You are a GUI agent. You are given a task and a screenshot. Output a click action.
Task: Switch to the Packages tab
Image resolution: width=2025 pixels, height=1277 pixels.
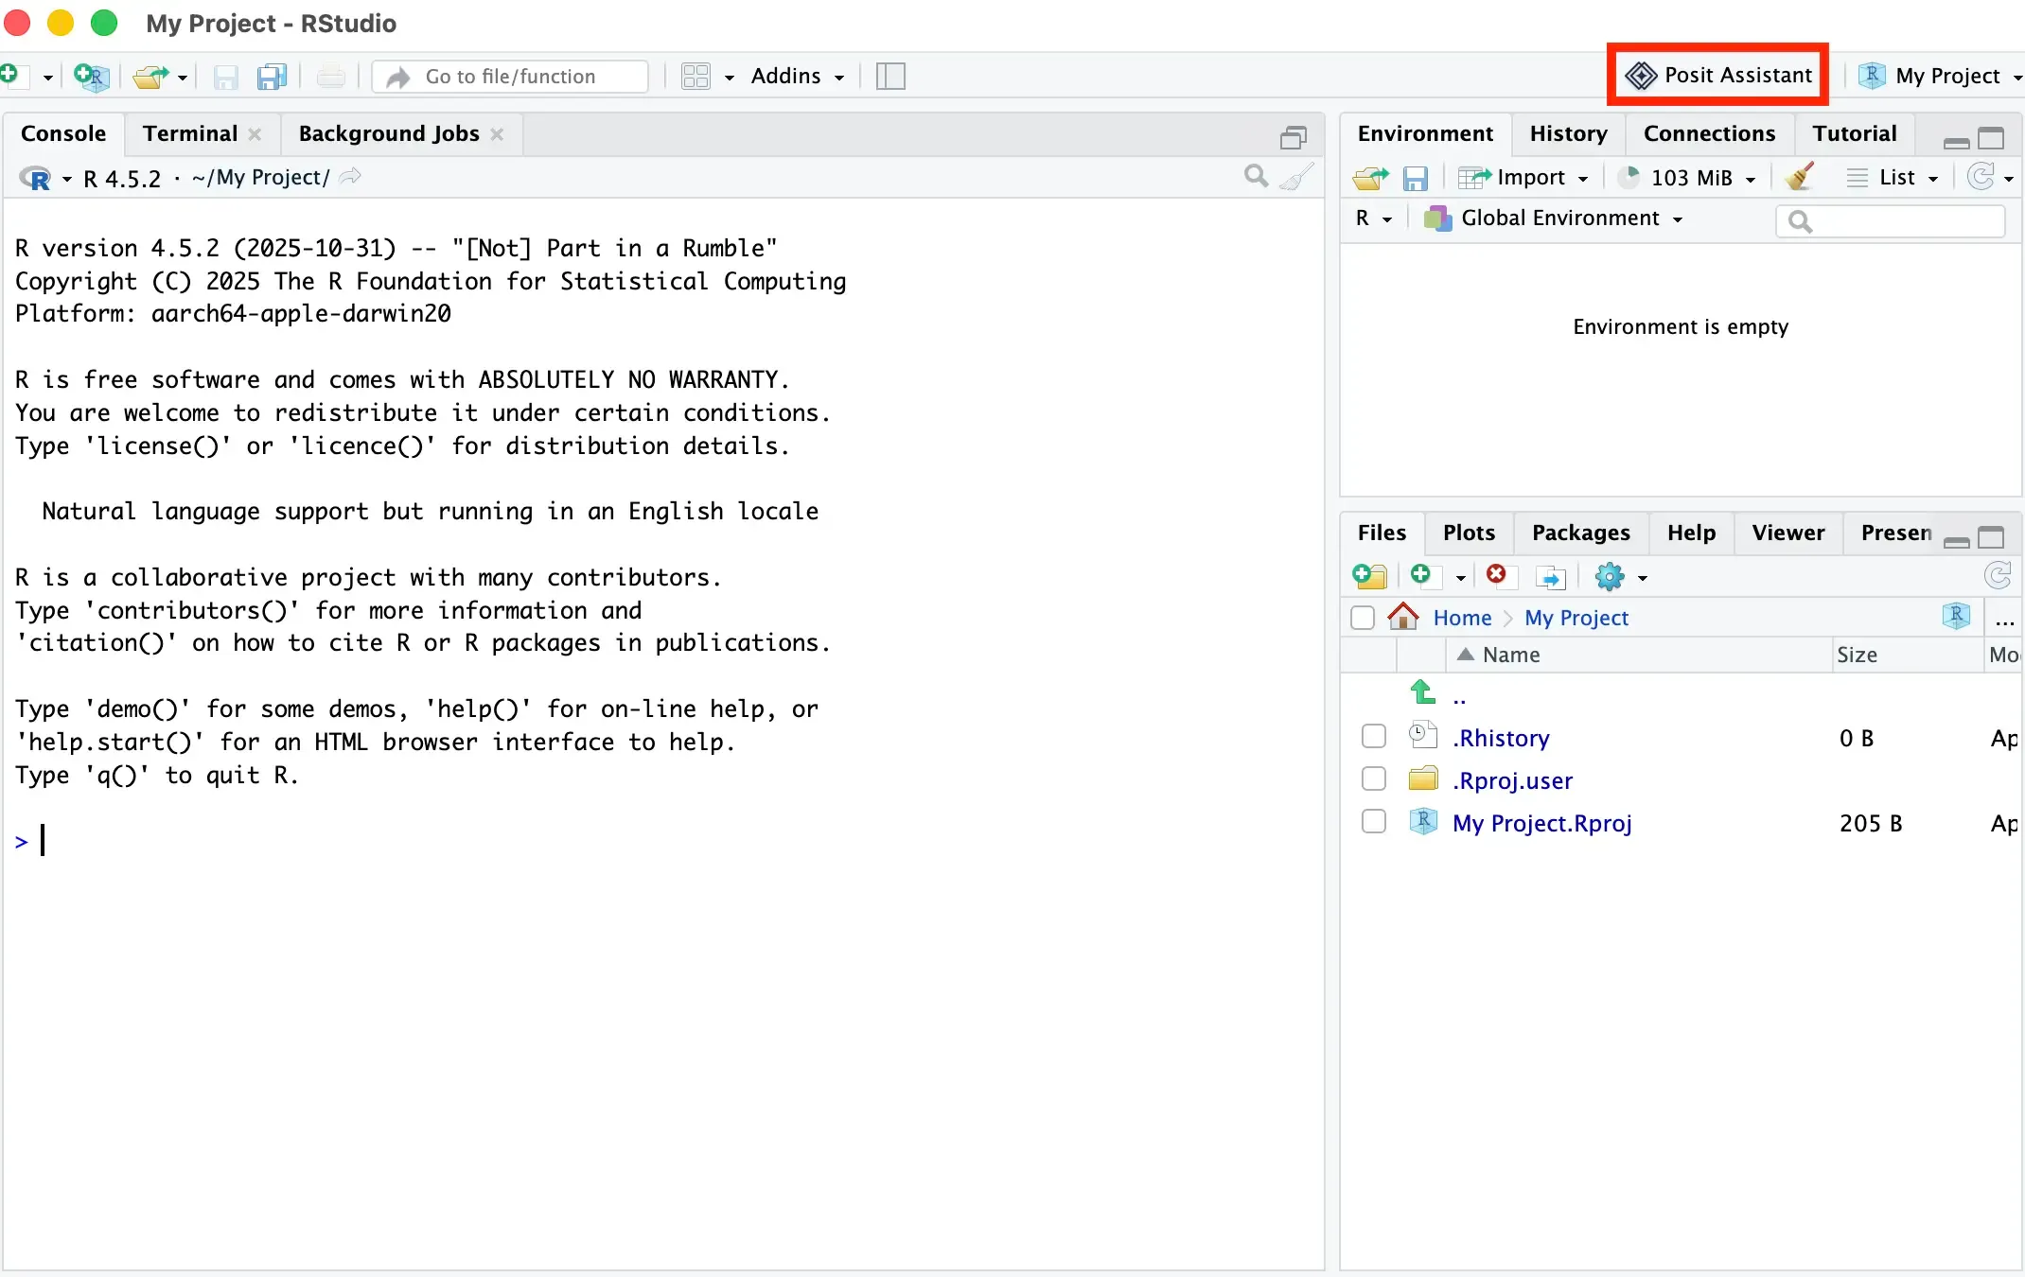click(1580, 533)
